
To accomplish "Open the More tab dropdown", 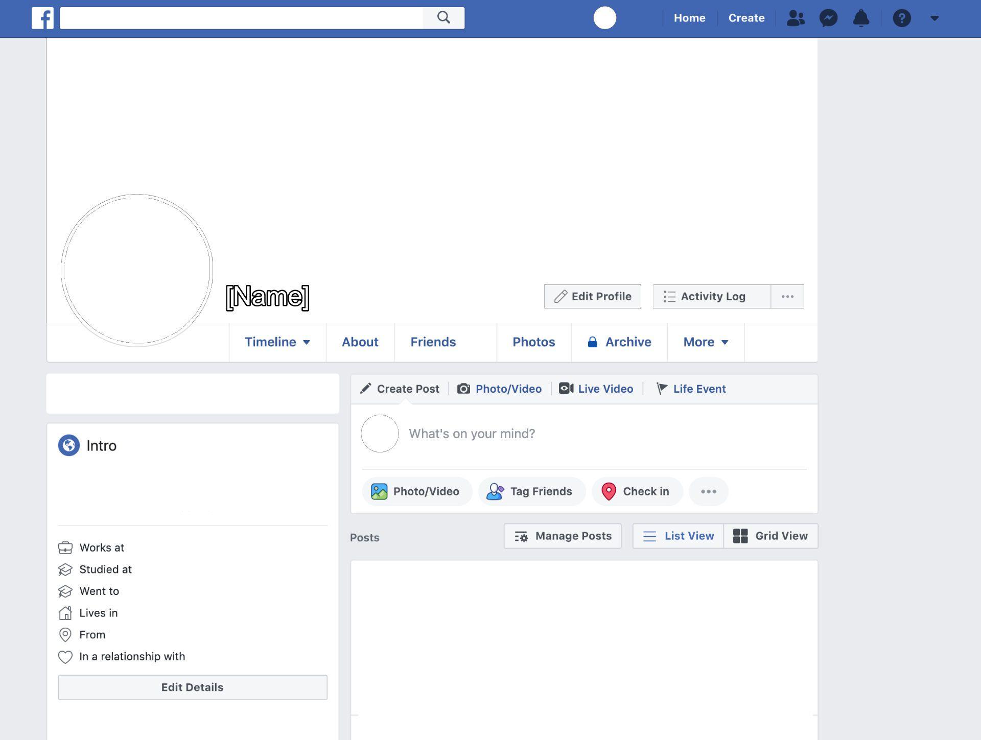I will point(706,342).
